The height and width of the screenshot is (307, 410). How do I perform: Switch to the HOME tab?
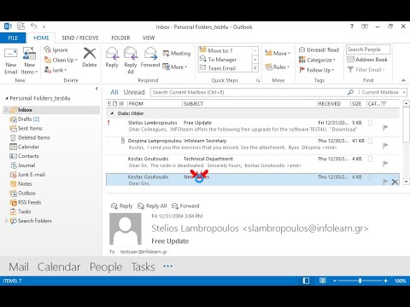41,38
